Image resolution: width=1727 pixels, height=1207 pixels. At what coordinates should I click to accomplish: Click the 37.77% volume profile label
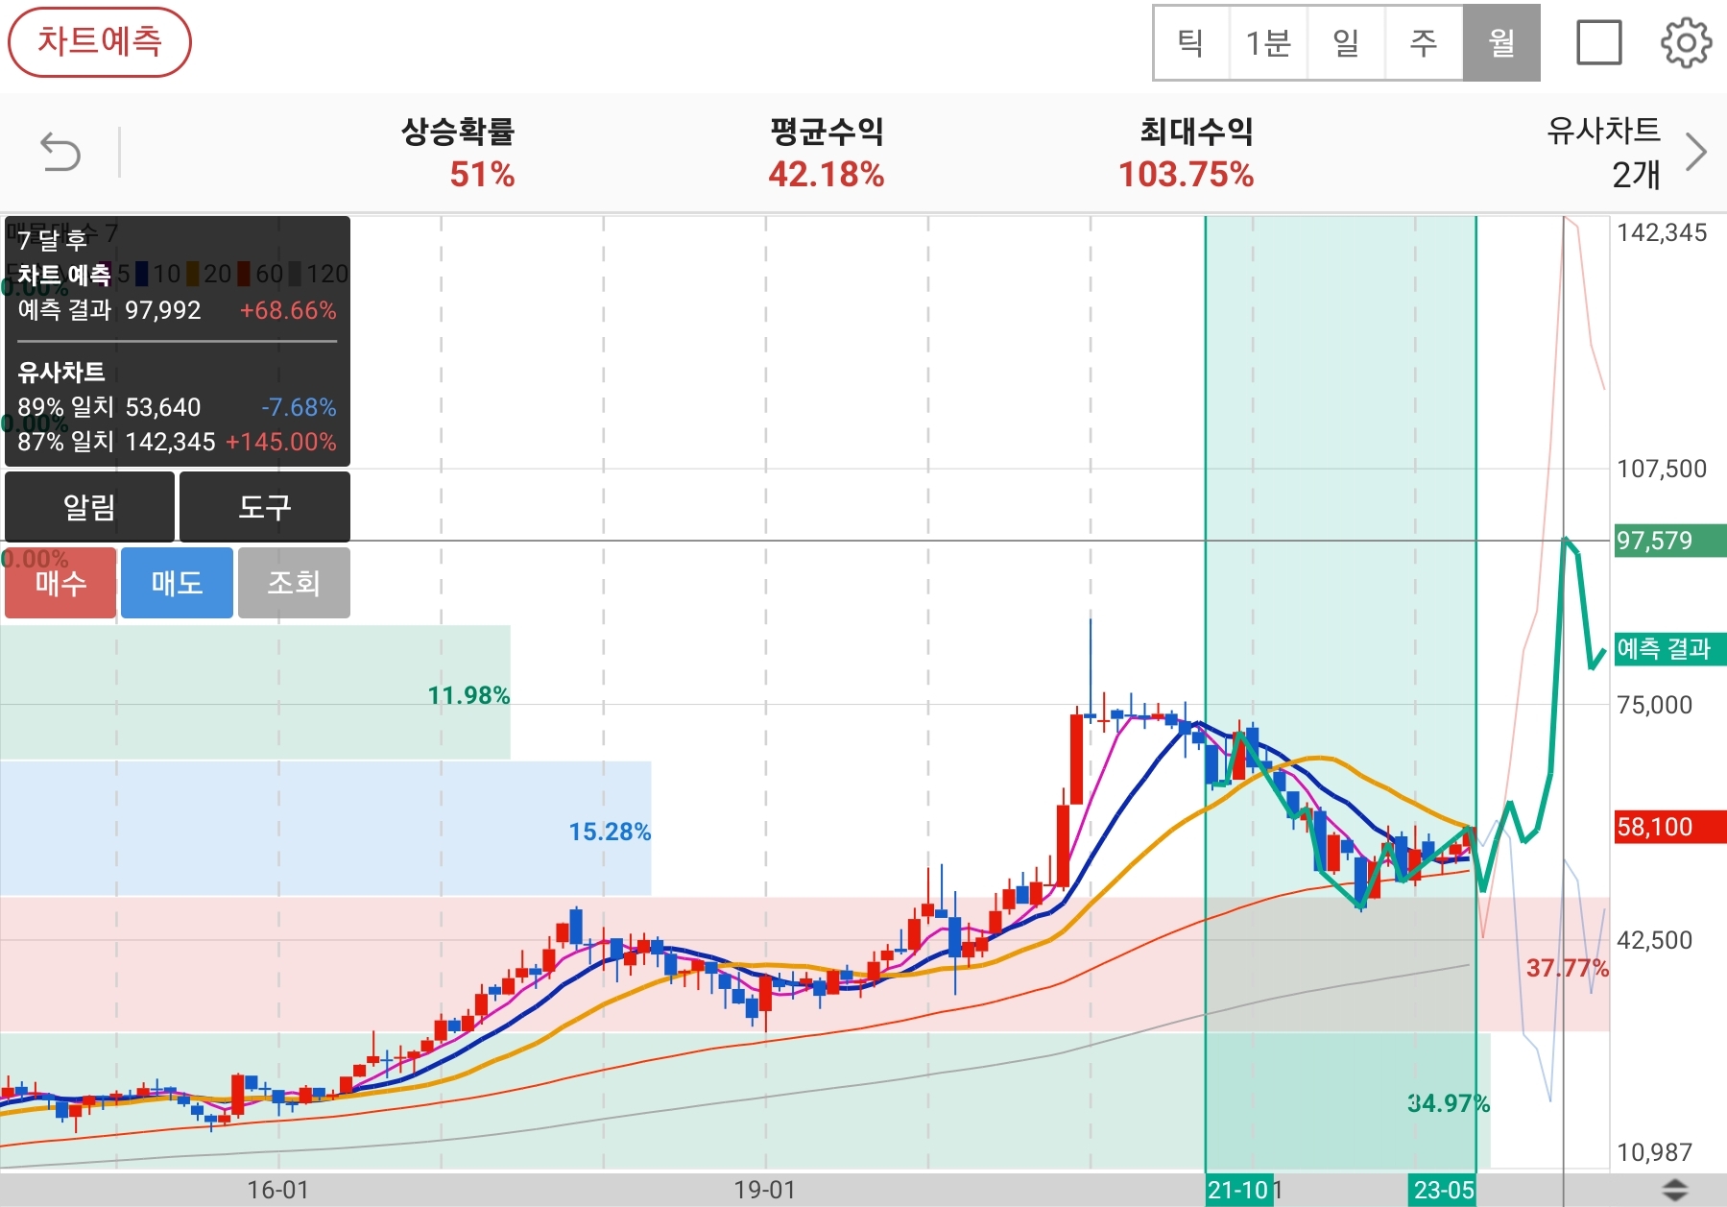[x=1568, y=968]
